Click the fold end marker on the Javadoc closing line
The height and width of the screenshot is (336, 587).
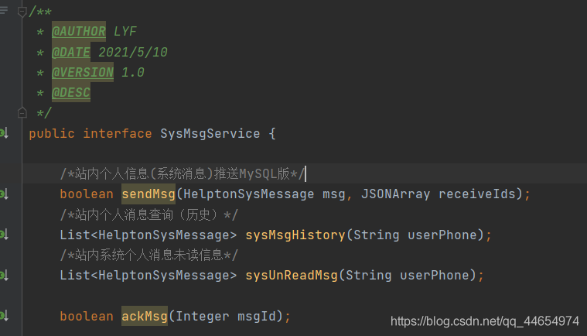coord(22,113)
